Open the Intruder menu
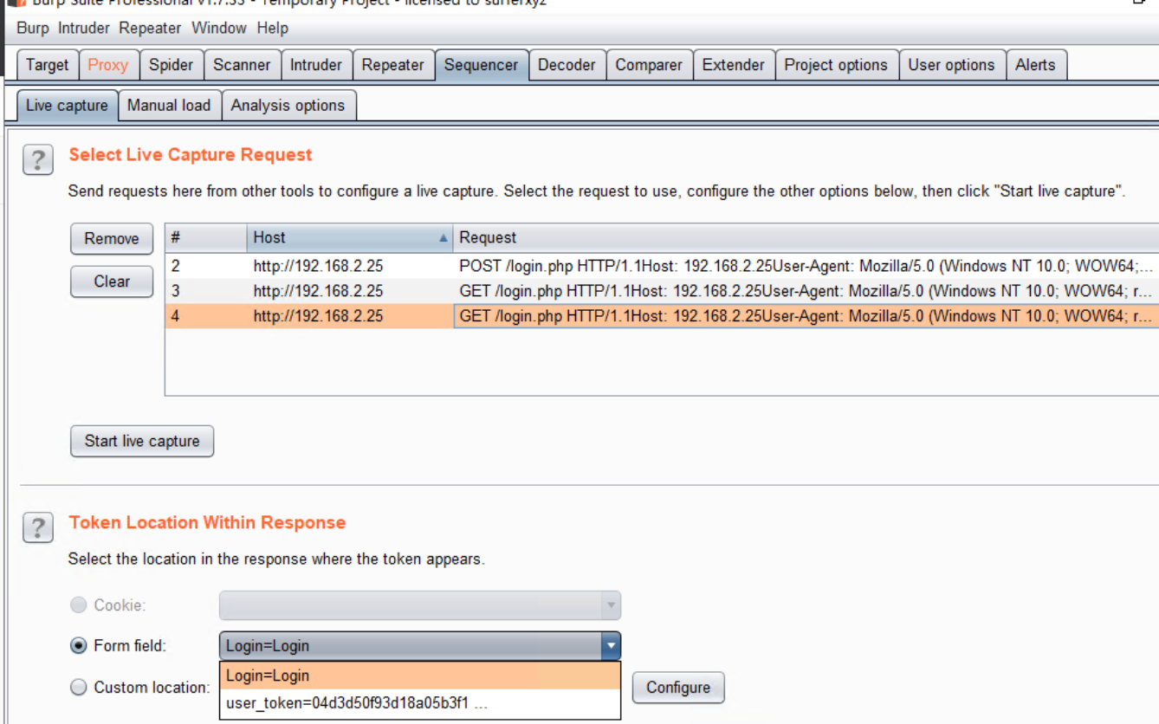The height and width of the screenshot is (724, 1159). 84,28
